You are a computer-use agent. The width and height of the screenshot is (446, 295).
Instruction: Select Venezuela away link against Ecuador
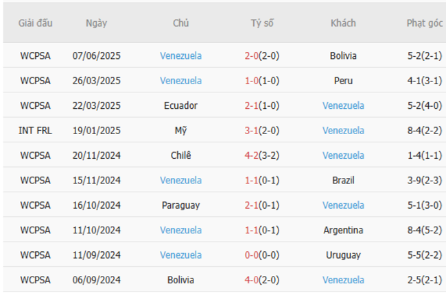(343, 105)
